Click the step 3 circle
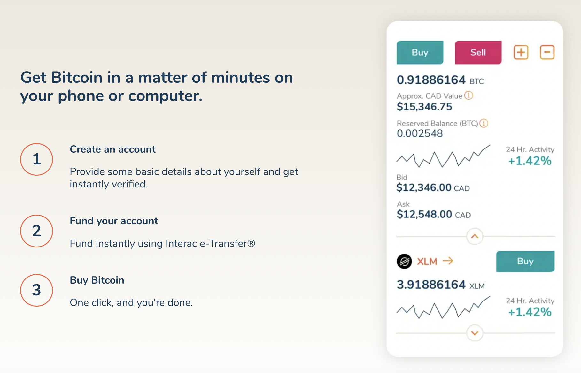Viewport: 581px width, 373px height. point(36,290)
